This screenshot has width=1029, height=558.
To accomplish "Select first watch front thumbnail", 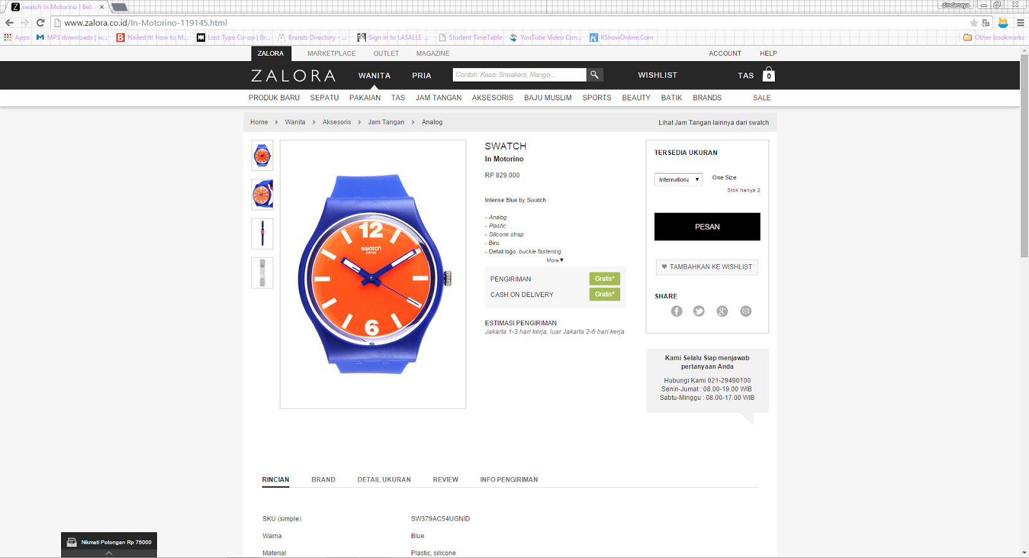I will 262,156.
